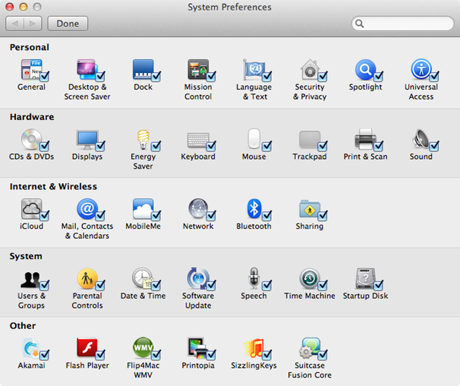The width and height of the screenshot is (460, 386).
Task: Click the Done button
Action: point(68,24)
